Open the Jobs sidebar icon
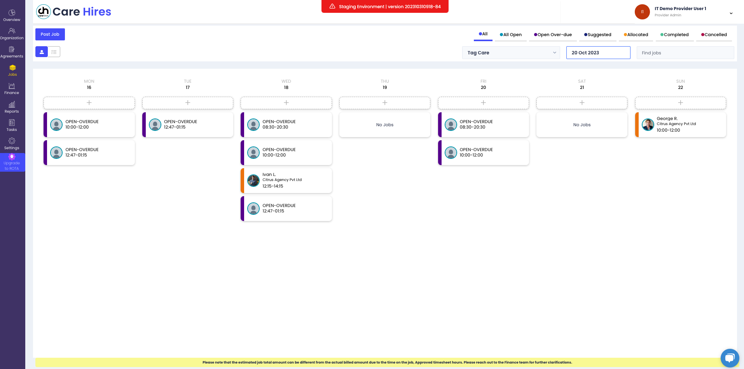 pos(12,68)
